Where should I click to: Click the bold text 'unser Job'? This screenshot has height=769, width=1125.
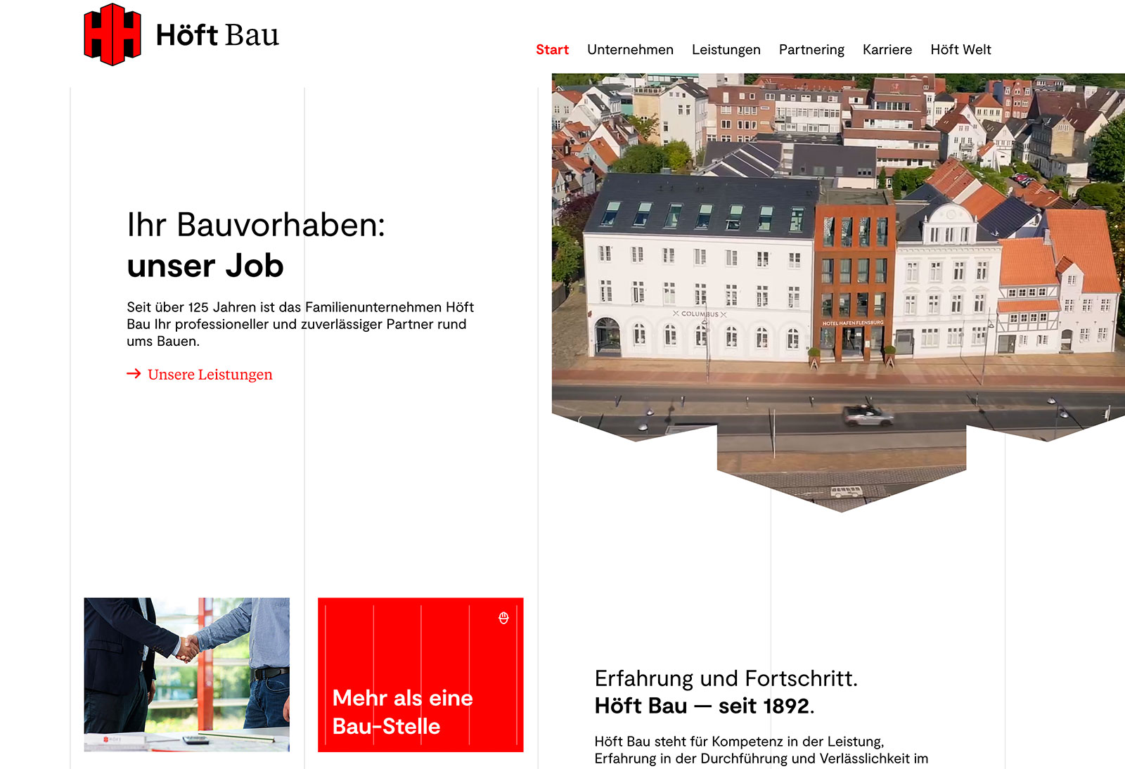coord(205,266)
